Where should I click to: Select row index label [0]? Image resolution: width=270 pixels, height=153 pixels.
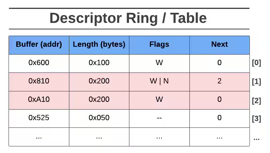[256, 63]
